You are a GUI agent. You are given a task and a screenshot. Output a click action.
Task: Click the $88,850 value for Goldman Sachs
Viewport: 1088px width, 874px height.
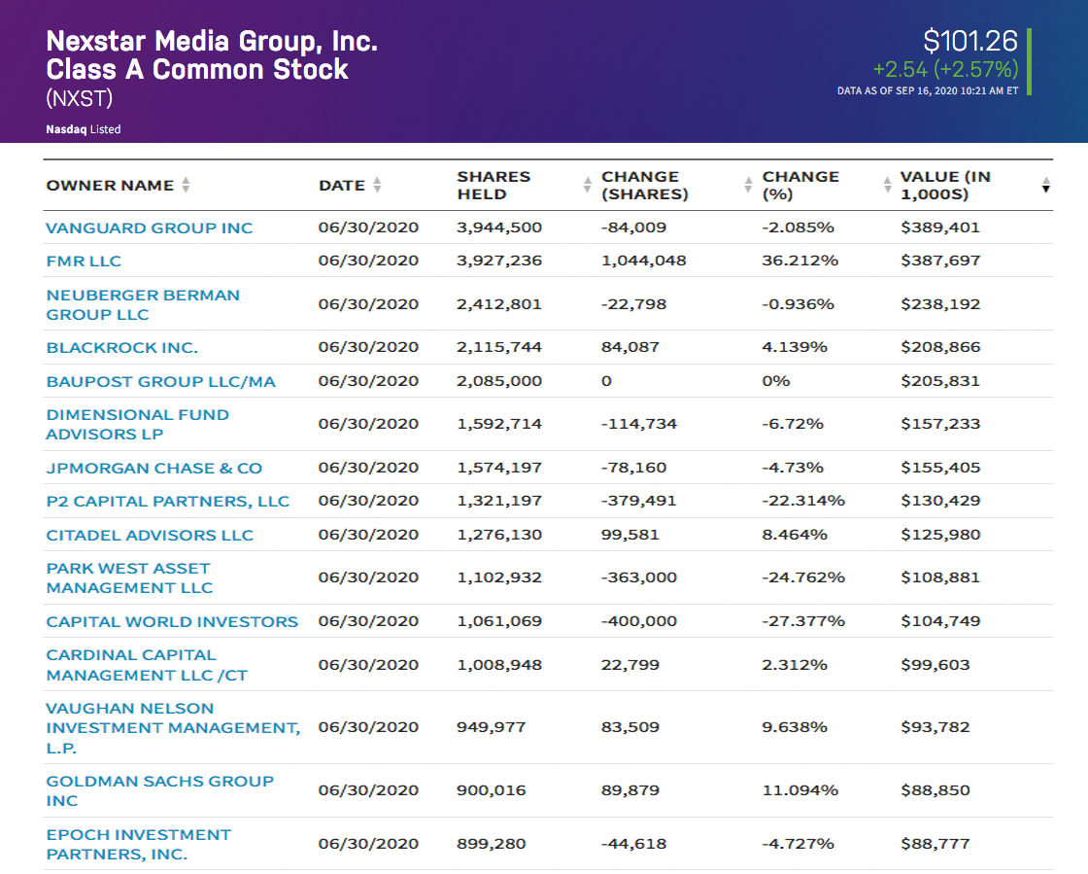pyautogui.click(x=935, y=790)
